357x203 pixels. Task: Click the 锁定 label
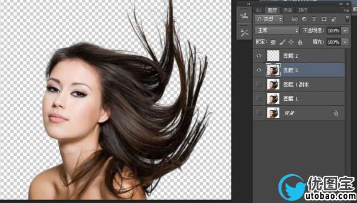click(x=261, y=42)
